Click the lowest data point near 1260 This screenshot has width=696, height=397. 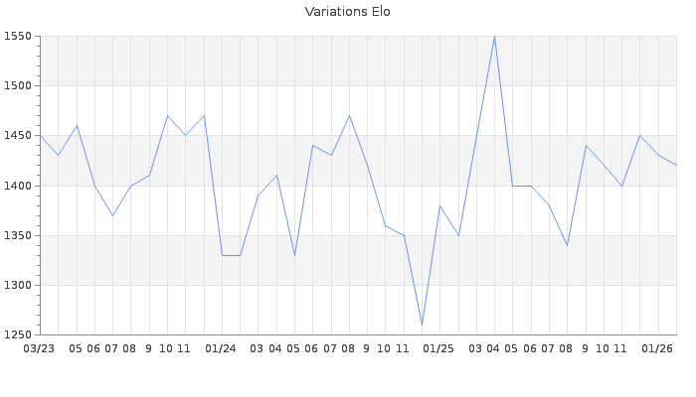[x=422, y=325]
